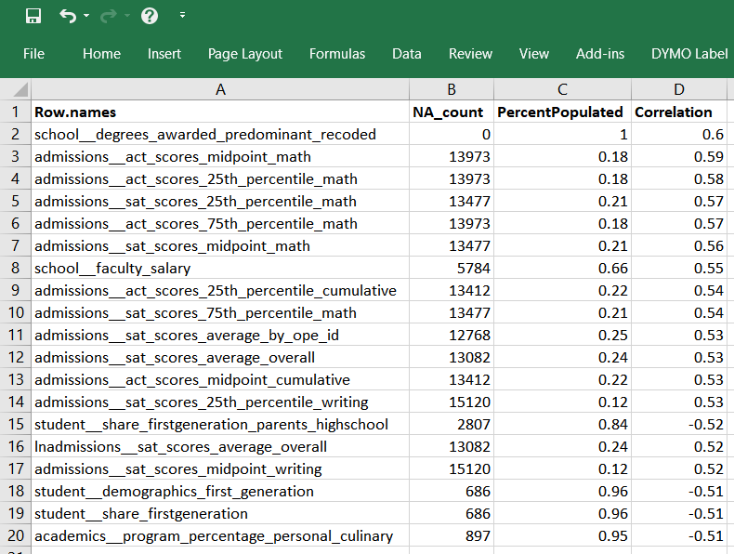Select cell with NA_count value 5784
The width and height of the screenshot is (734, 554).
tap(451, 268)
